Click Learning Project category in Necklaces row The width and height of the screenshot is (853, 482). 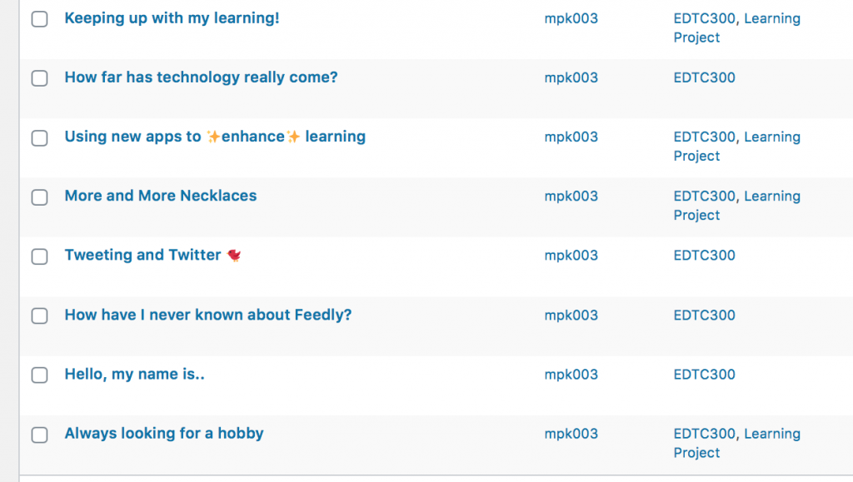pyautogui.click(x=736, y=206)
